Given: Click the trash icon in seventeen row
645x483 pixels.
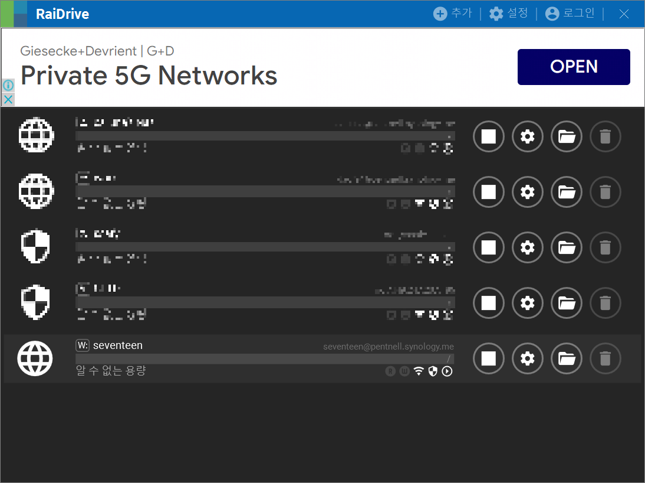Looking at the screenshot, I should click(x=605, y=358).
